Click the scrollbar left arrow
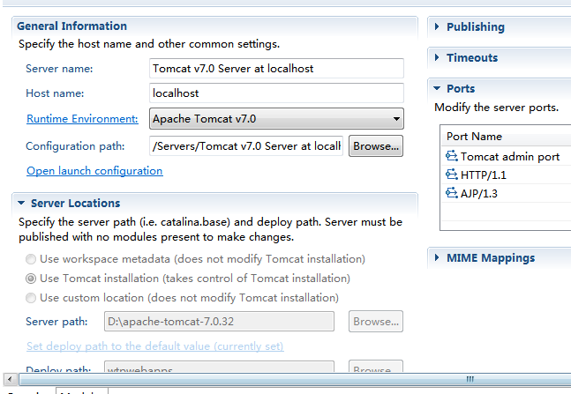Screen dimensions: 571x394 tap(10, 379)
